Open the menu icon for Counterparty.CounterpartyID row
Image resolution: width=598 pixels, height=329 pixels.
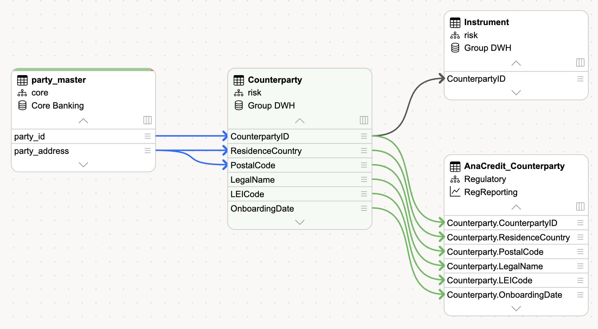pos(580,223)
